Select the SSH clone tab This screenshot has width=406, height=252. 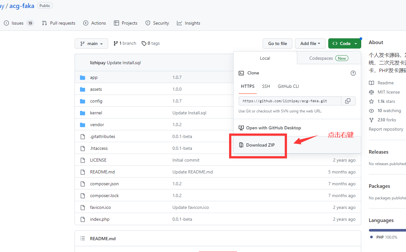pyautogui.click(x=266, y=86)
